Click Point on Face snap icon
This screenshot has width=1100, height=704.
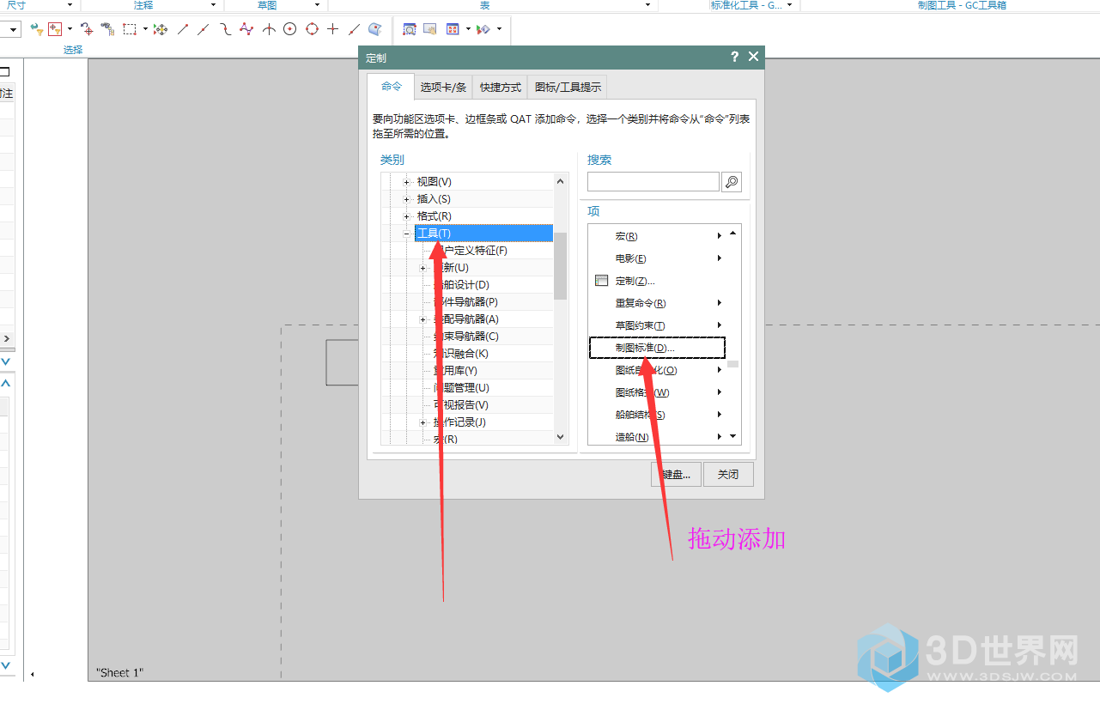375,29
